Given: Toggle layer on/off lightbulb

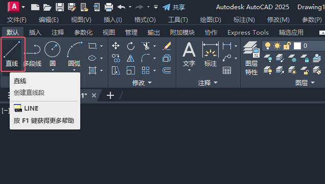Looking at the screenshot, I should pyautogui.click(x=268, y=46).
